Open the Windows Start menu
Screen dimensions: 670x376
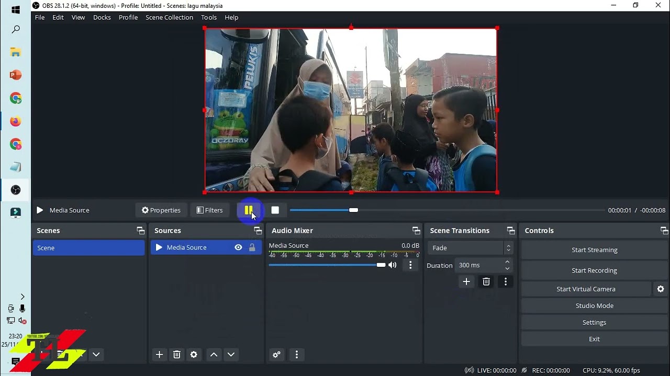(x=16, y=10)
